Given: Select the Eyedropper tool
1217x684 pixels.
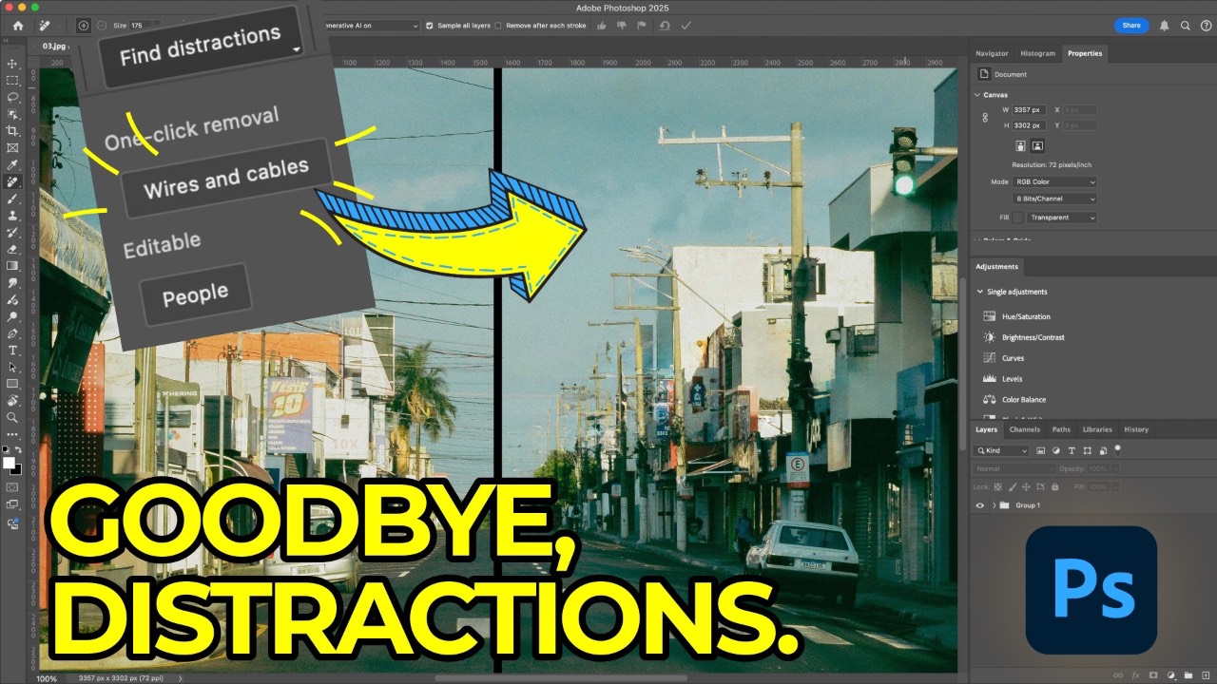Looking at the screenshot, I should (12, 165).
